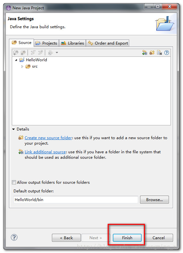Click the icon beside Link additional source
Screen dimensions: 183x253
point(21,152)
